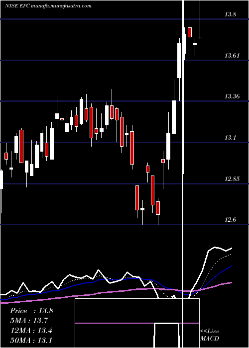The height and width of the screenshot is (348, 249).
Task: Click the 5MA : 13.7 readout
Action: [x=29, y=321]
